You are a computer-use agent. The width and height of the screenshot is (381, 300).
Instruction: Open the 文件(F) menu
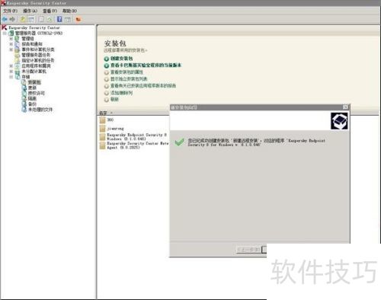tap(10, 11)
